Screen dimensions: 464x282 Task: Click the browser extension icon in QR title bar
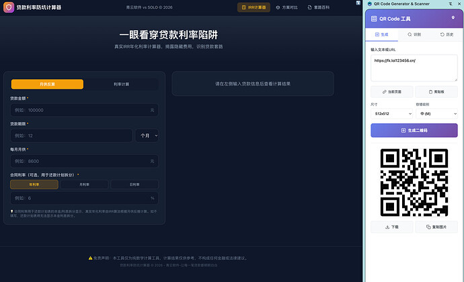click(369, 4)
